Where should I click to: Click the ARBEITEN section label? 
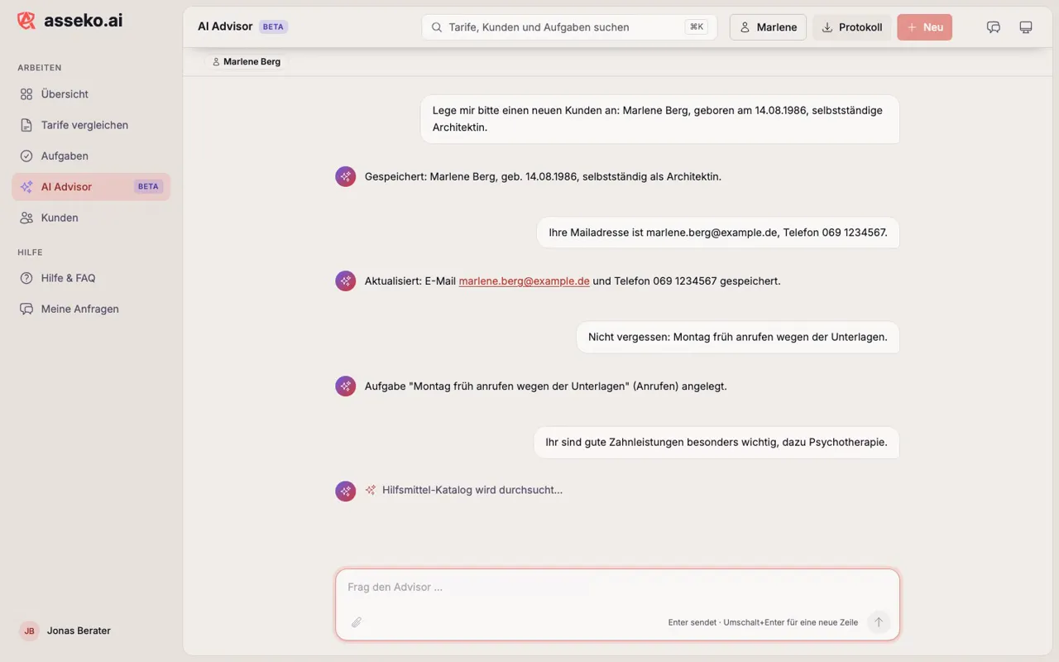(40, 68)
